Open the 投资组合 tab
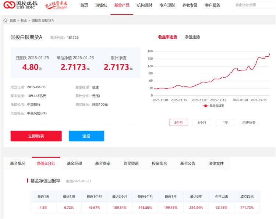This screenshot has width=276, height=219. (x=159, y=163)
